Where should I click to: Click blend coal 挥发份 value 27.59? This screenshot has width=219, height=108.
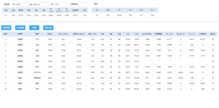21,15
